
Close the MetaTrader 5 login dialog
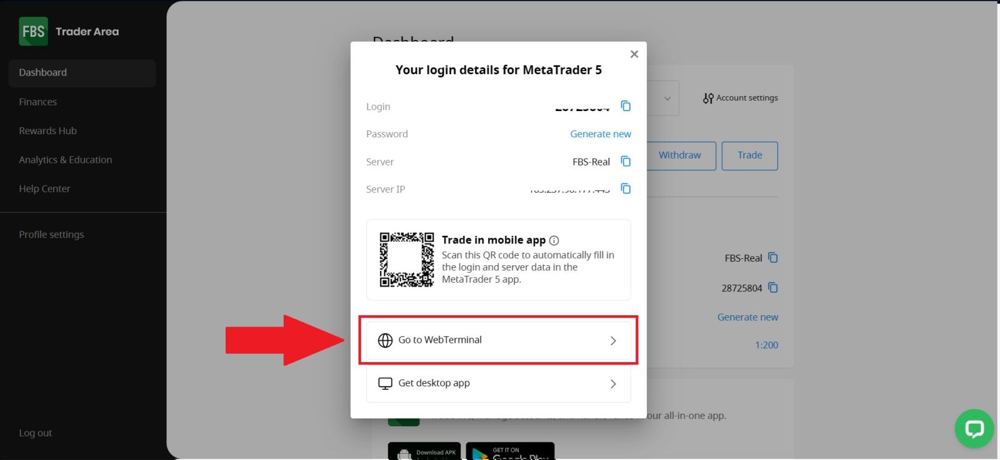point(634,54)
